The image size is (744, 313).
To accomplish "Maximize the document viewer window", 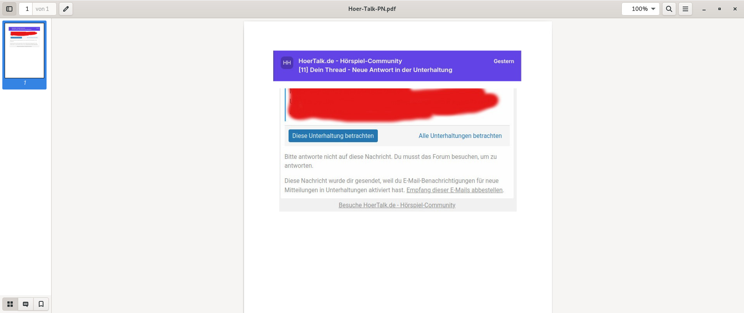I will 719,9.
